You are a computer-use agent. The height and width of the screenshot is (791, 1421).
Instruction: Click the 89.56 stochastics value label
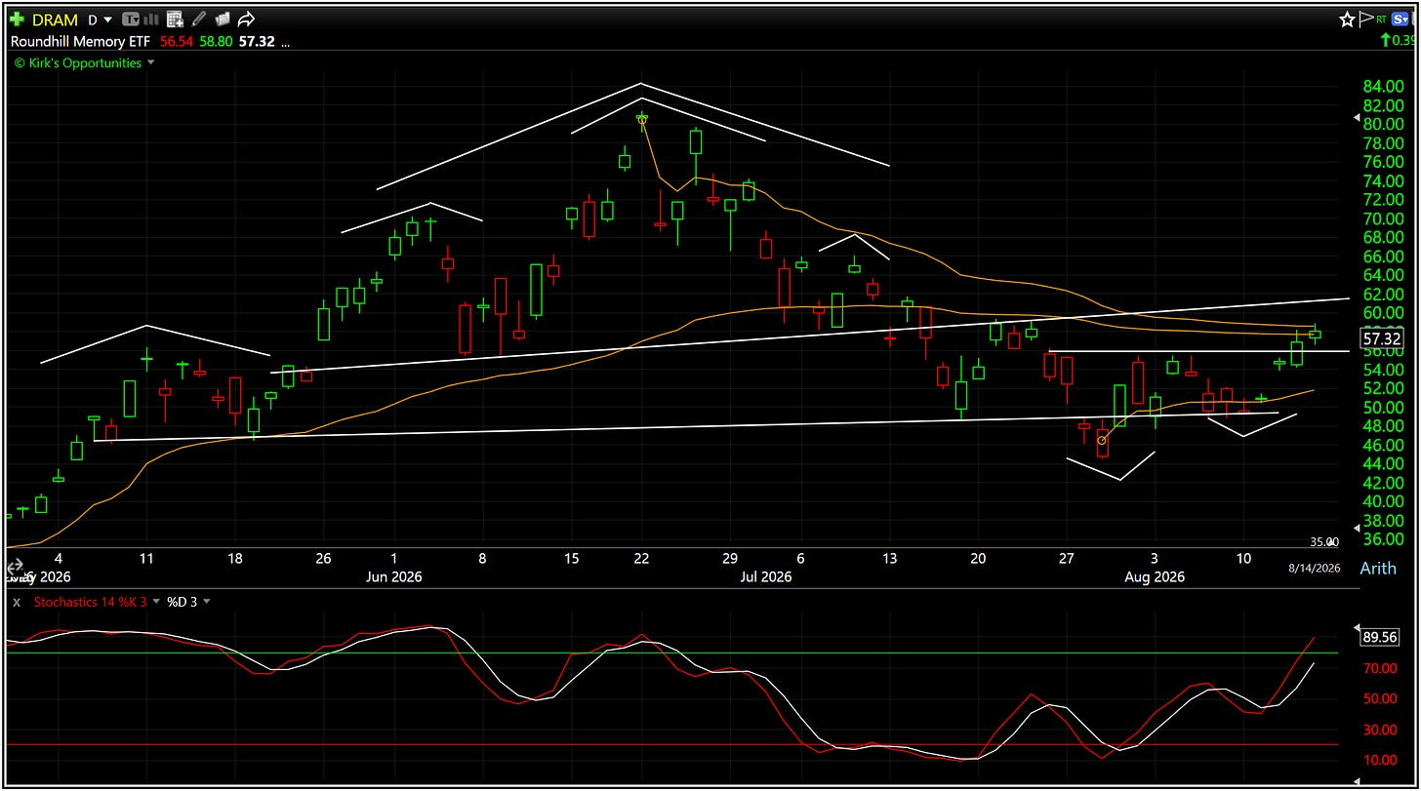1381,637
